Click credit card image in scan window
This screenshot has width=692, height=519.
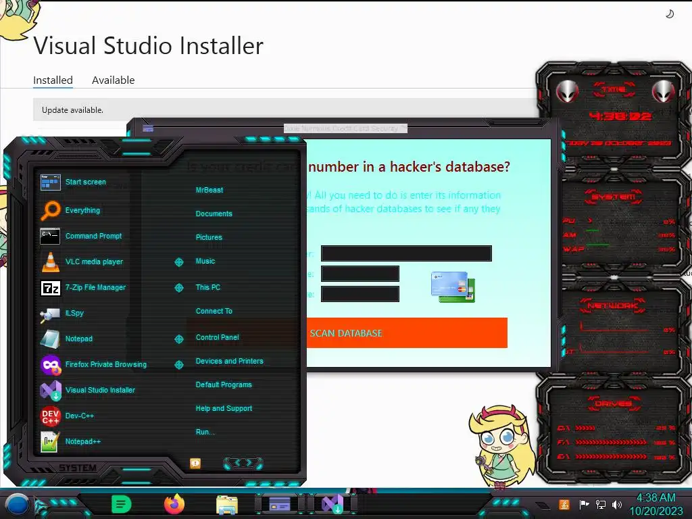(453, 287)
